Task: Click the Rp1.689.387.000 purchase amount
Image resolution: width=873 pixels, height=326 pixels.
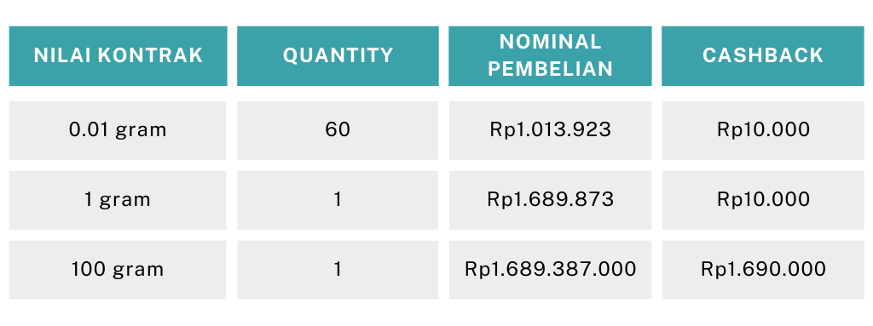Action: coord(550,270)
